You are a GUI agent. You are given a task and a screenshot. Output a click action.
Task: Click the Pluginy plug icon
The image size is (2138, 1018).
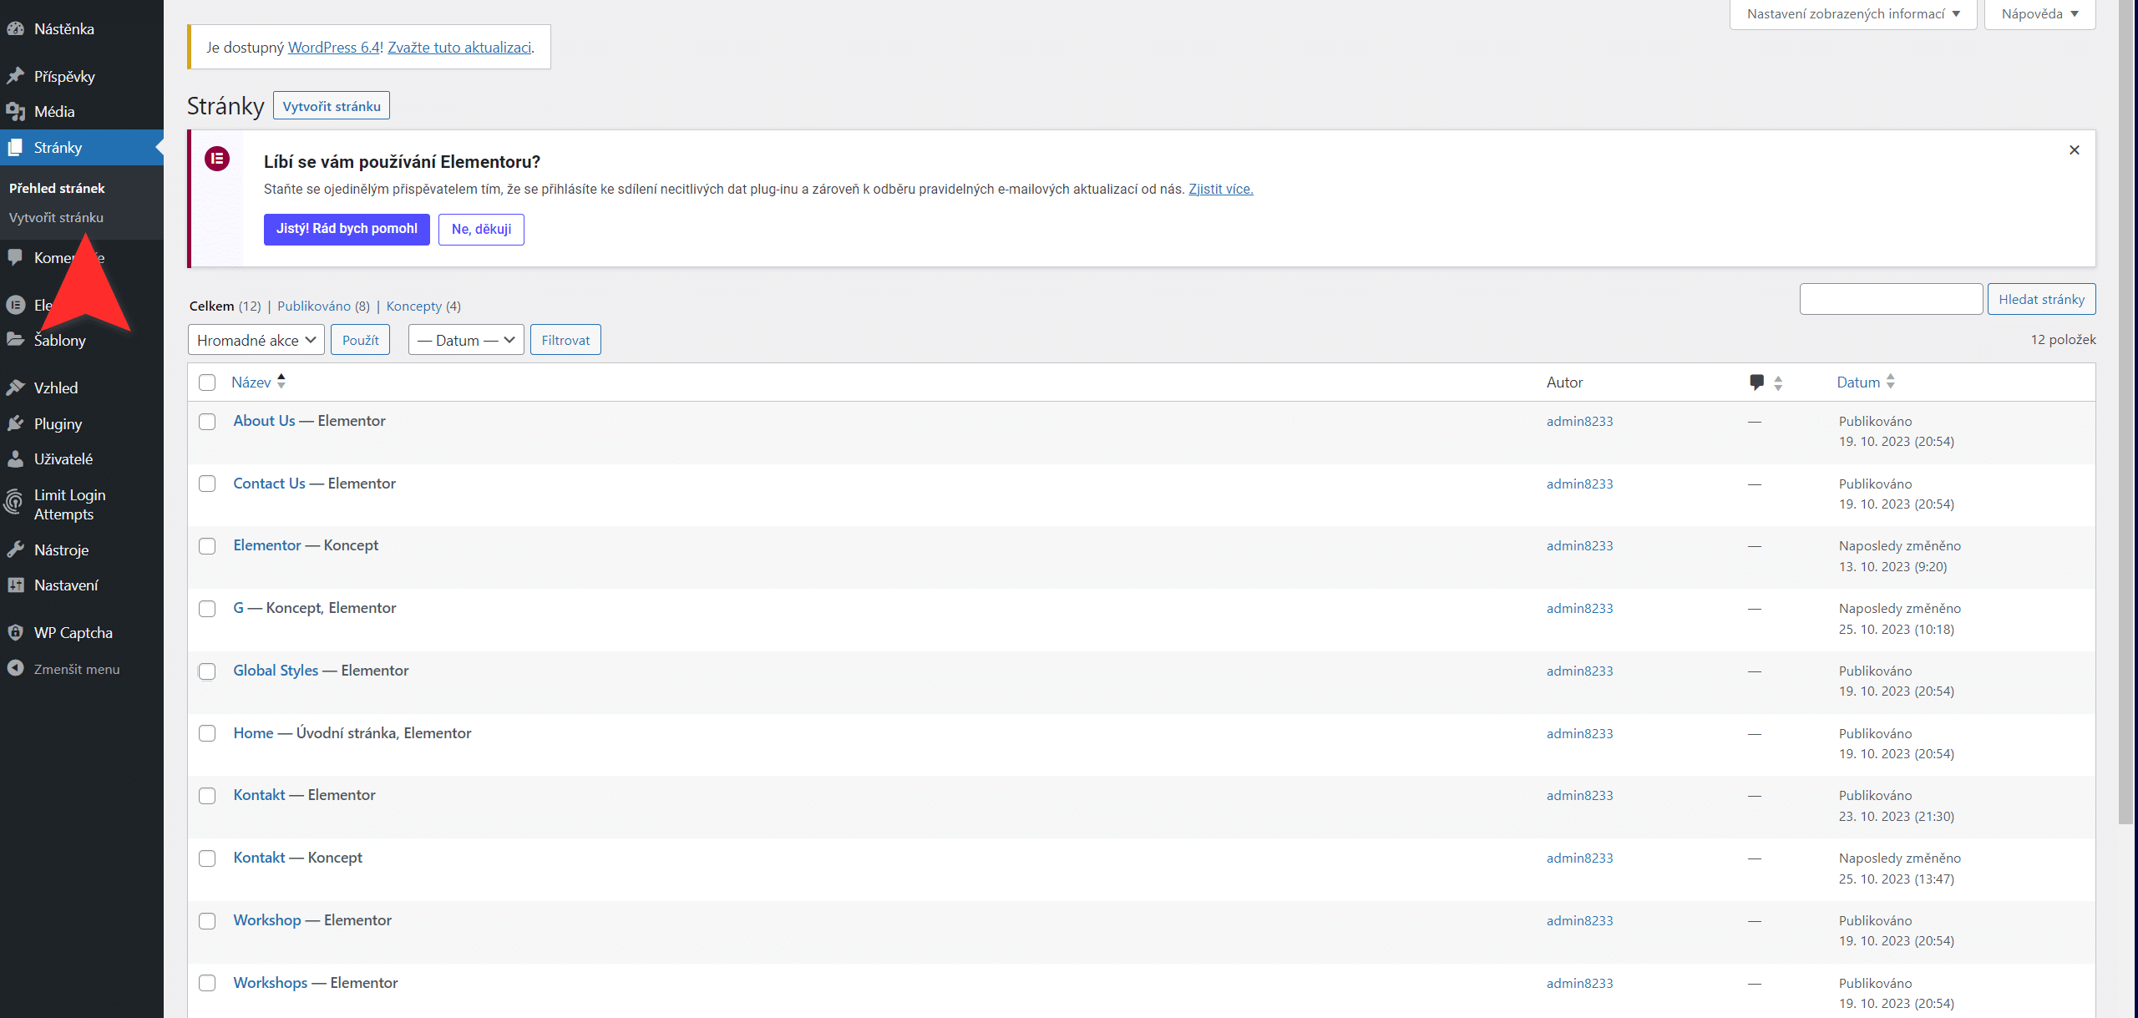(x=15, y=423)
